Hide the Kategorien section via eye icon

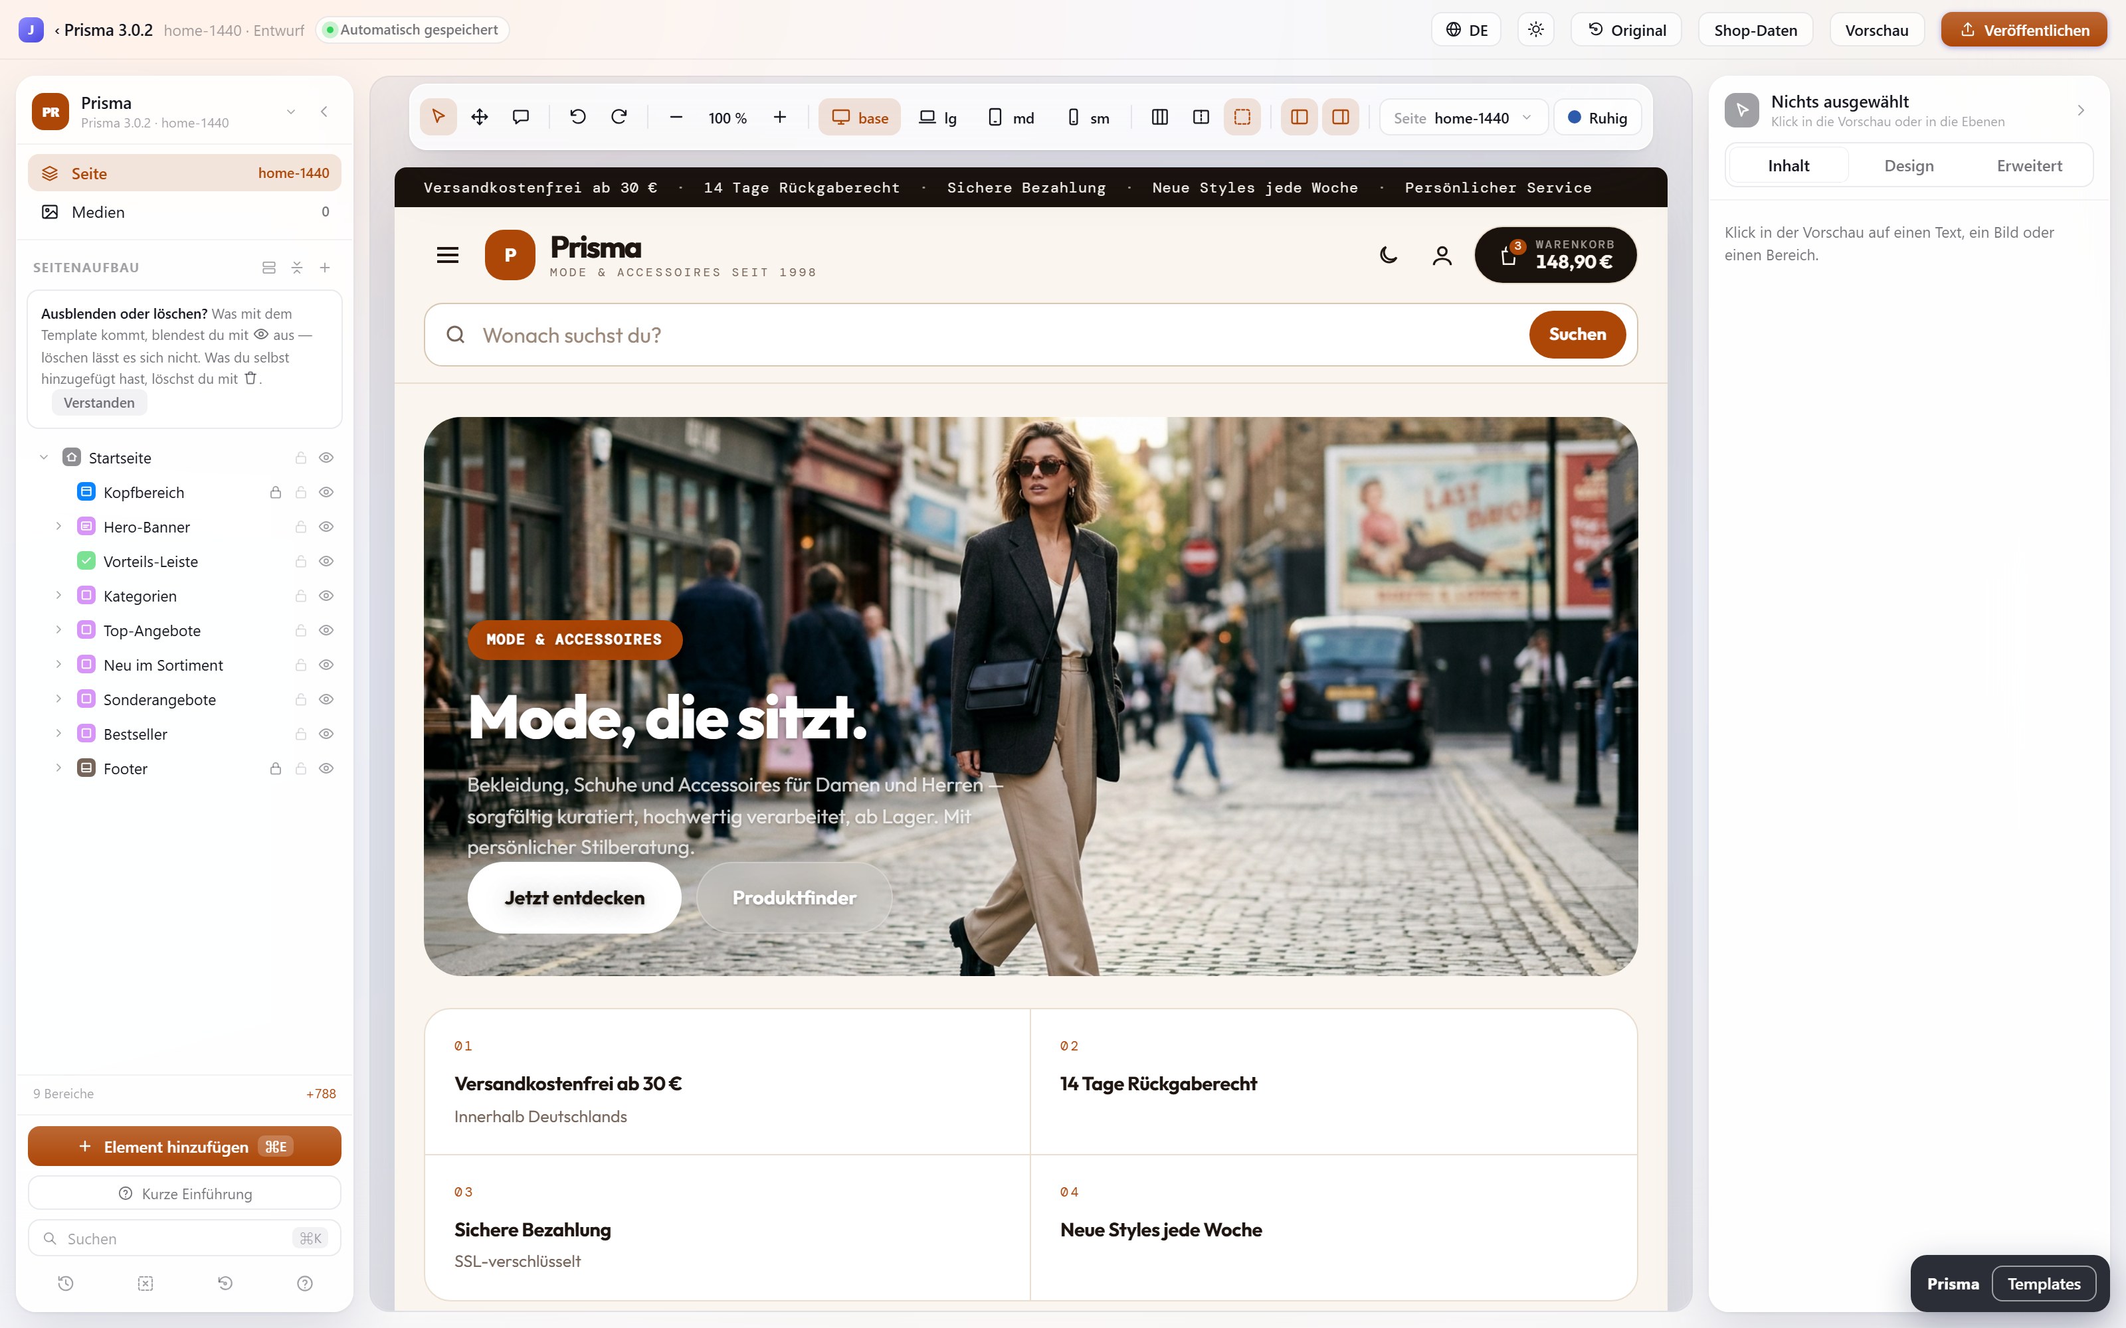pos(326,596)
